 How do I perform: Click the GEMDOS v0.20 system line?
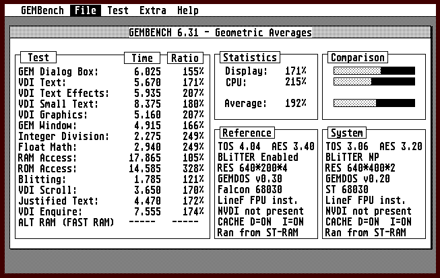point(358,179)
